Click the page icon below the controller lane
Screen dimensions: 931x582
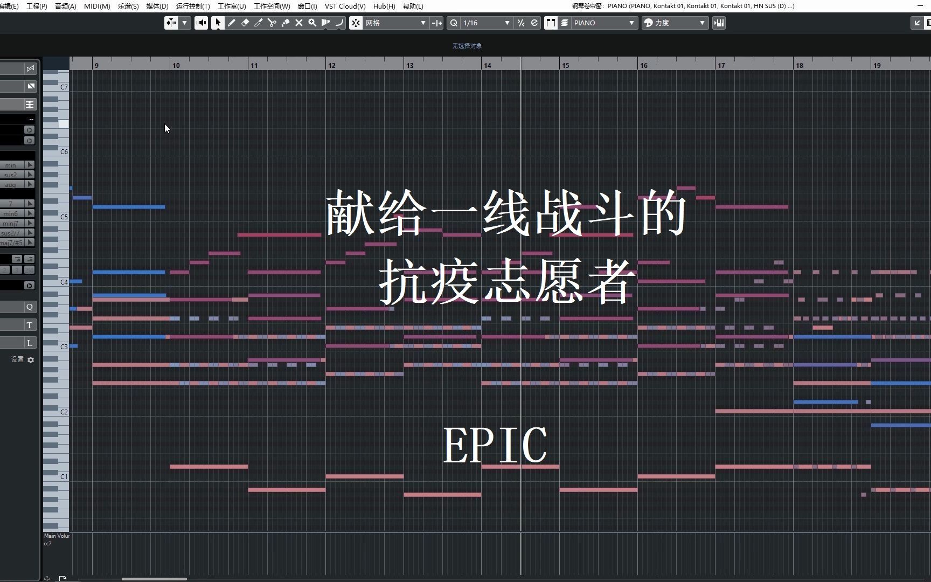click(63, 578)
